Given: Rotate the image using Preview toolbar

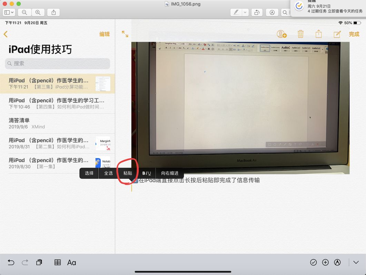Looking at the screenshot, I should pyautogui.click(x=257, y=12).
